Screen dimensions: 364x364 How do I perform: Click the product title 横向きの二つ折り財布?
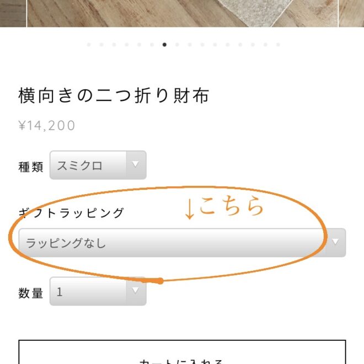click(114, 96)
